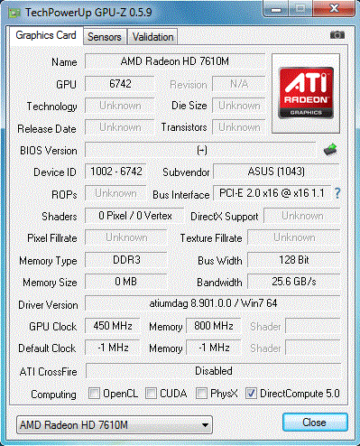Take a screenshot with the camera icon
360x446 pixels.
337,35
